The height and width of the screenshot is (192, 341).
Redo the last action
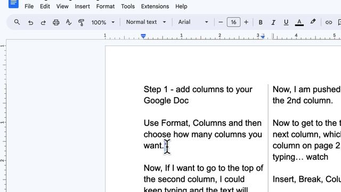point(43,22)
